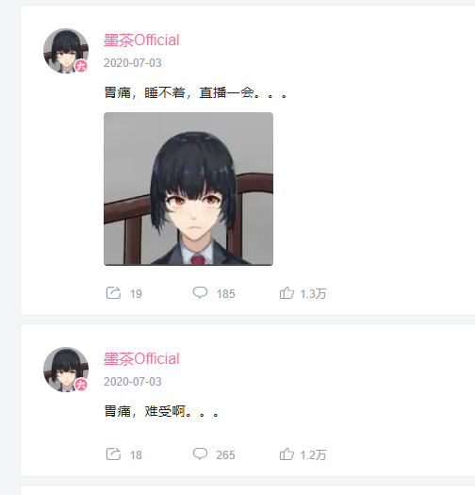Screen dimensions: 475x495
Task: Click first post profile avatar
Action: [x=66, y=51]
